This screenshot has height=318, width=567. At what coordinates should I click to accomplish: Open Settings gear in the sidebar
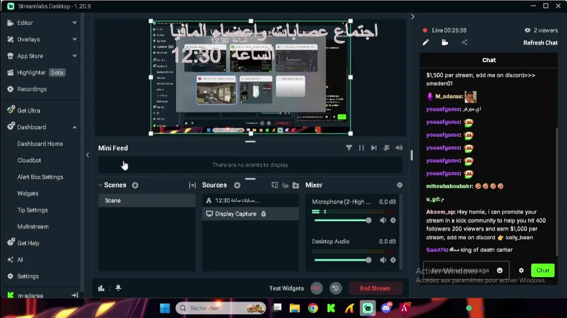click(x=11, y=276)
